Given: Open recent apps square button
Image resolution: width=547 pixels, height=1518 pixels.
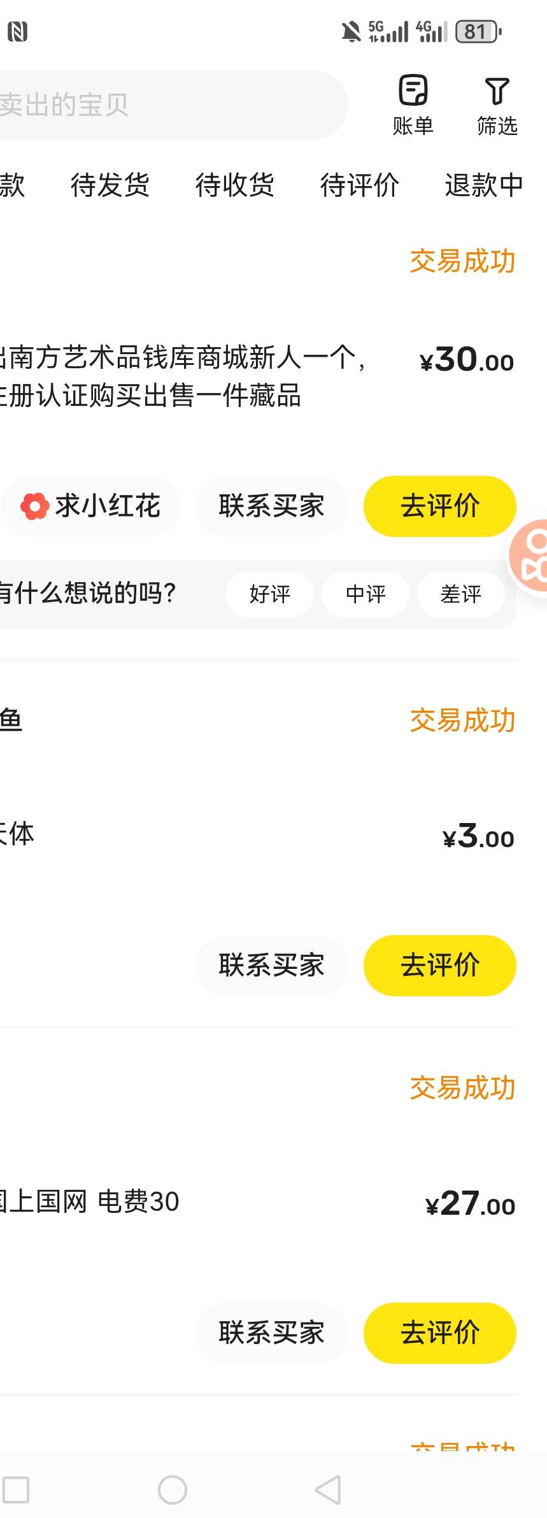Looking at the screenshot, I should [16, 1490].
